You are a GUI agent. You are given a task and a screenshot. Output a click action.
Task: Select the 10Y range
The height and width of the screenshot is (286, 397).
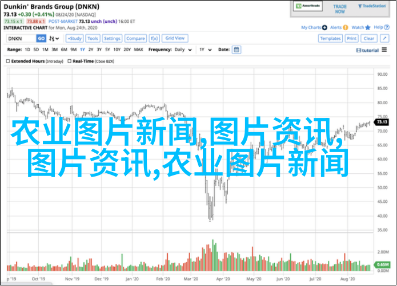click(117, 50)
